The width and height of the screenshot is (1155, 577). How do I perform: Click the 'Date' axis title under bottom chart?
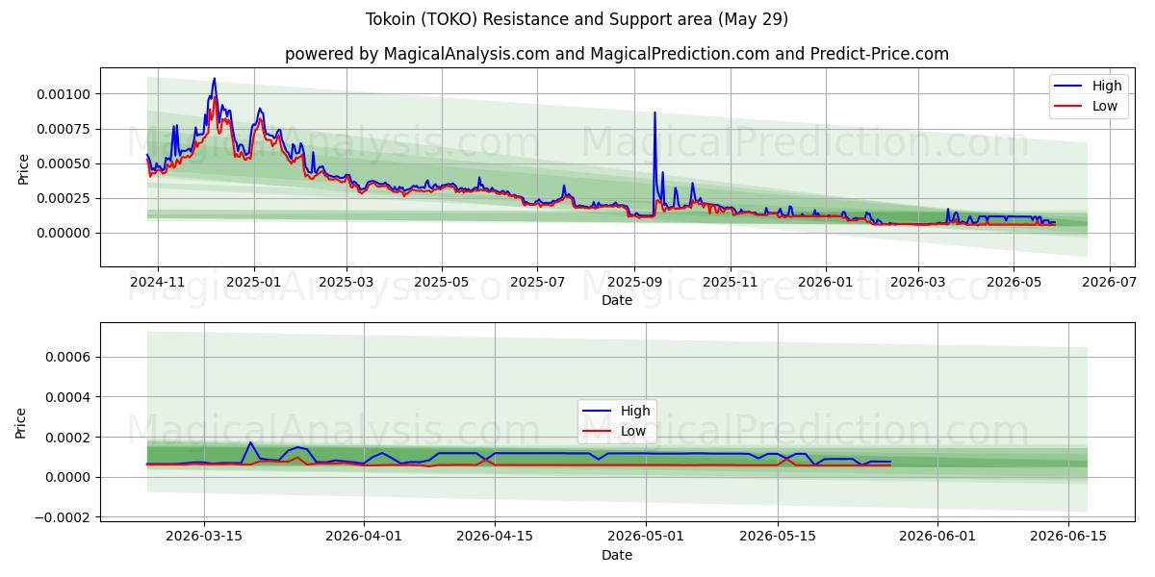tap(617, 555)
